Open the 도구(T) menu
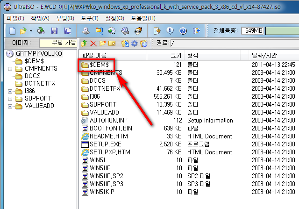This screenshot has width=299, height=209. click(x=89, y=18)
